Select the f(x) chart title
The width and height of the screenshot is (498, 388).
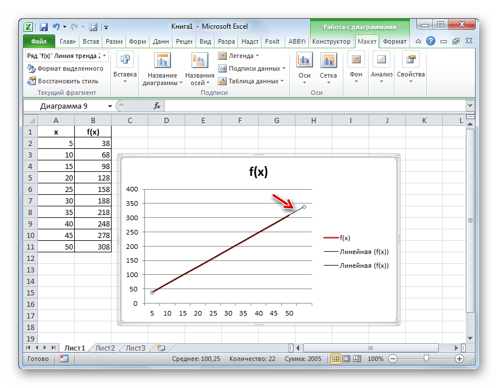pyautogui.click(x=258, y=172)
